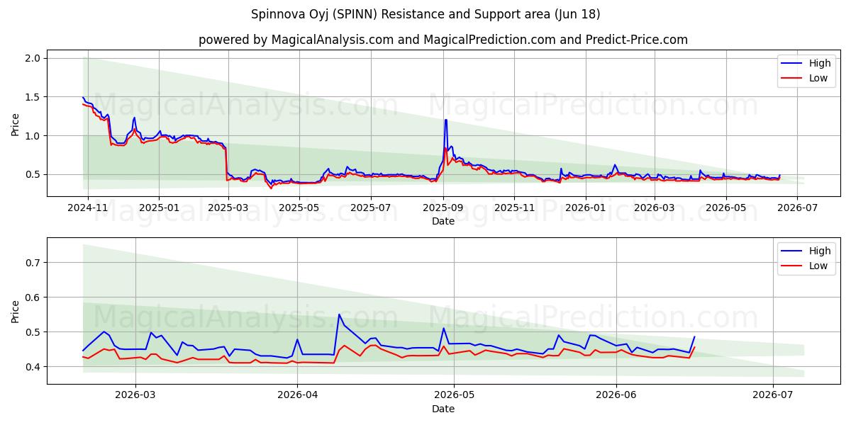Click the '2026-07' label on top chart axis

pos(797,208)
